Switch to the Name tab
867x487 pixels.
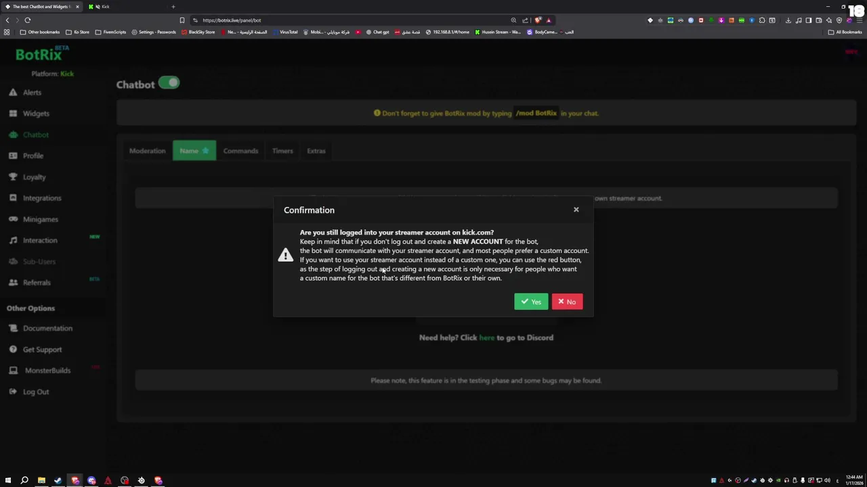194,151
